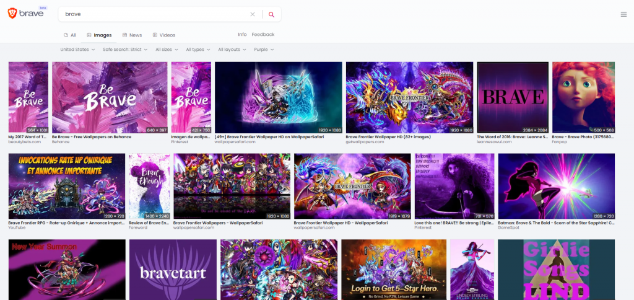Open the Purple color filter dropdown
Image resolution: width=634 pixels, height=300 pixels.
[264, 50]
